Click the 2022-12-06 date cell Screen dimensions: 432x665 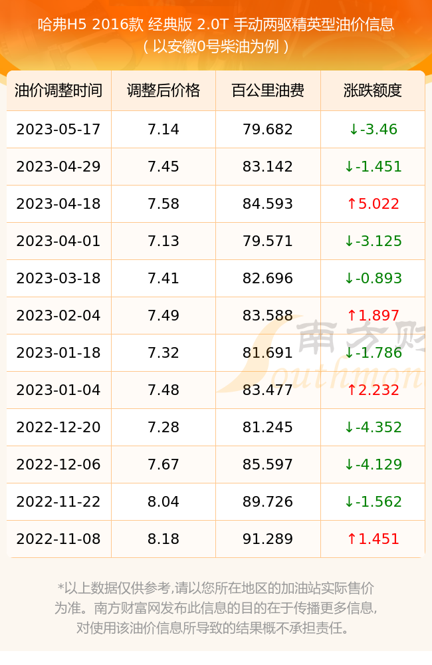(x=58, y=464)
